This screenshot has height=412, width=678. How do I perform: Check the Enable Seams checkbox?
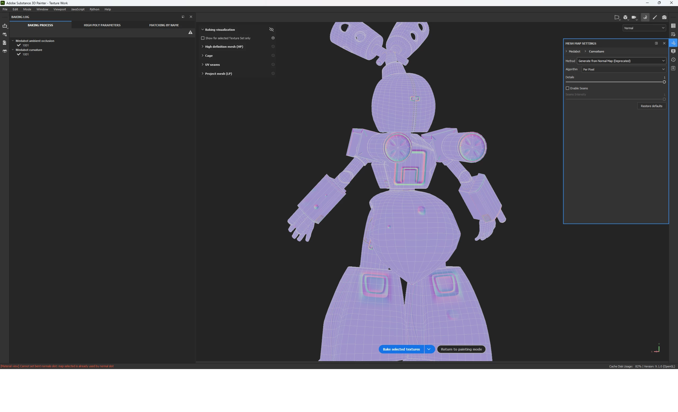click(x=567, y=88)
